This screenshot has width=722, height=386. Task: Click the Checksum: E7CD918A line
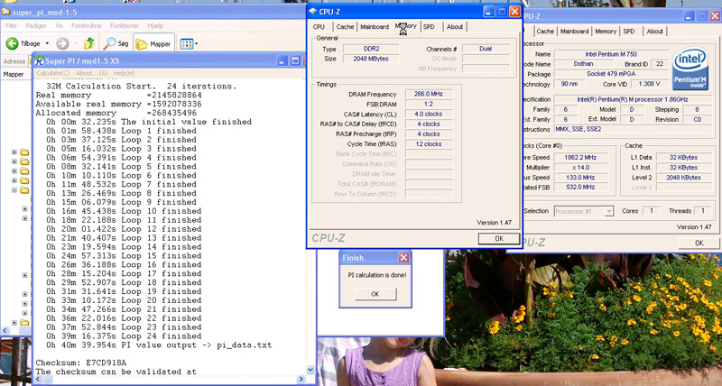[x=81, y=363]
